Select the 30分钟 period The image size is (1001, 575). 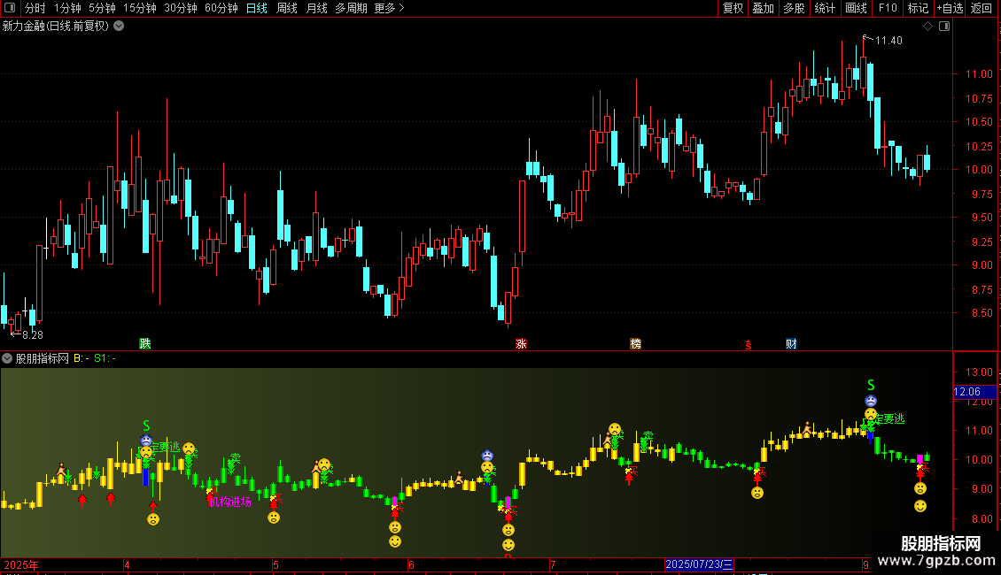(181, 8)
